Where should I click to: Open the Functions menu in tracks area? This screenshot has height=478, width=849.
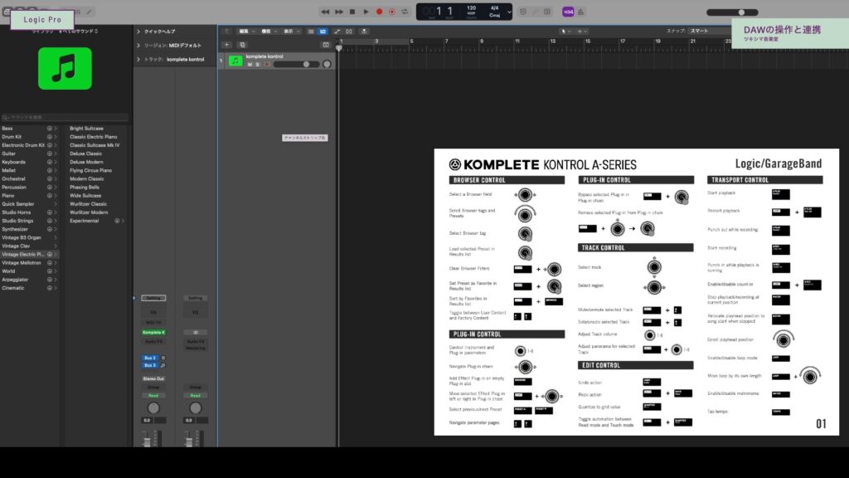click(x=269, y=32)
